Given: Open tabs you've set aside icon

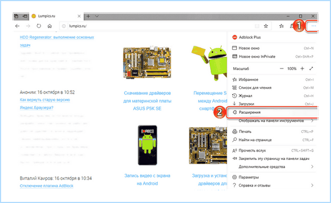Looking at the screenshot, I should coord(16,16).
